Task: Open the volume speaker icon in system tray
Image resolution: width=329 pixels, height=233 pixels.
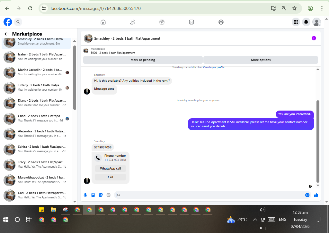Action: pos(262,210)
